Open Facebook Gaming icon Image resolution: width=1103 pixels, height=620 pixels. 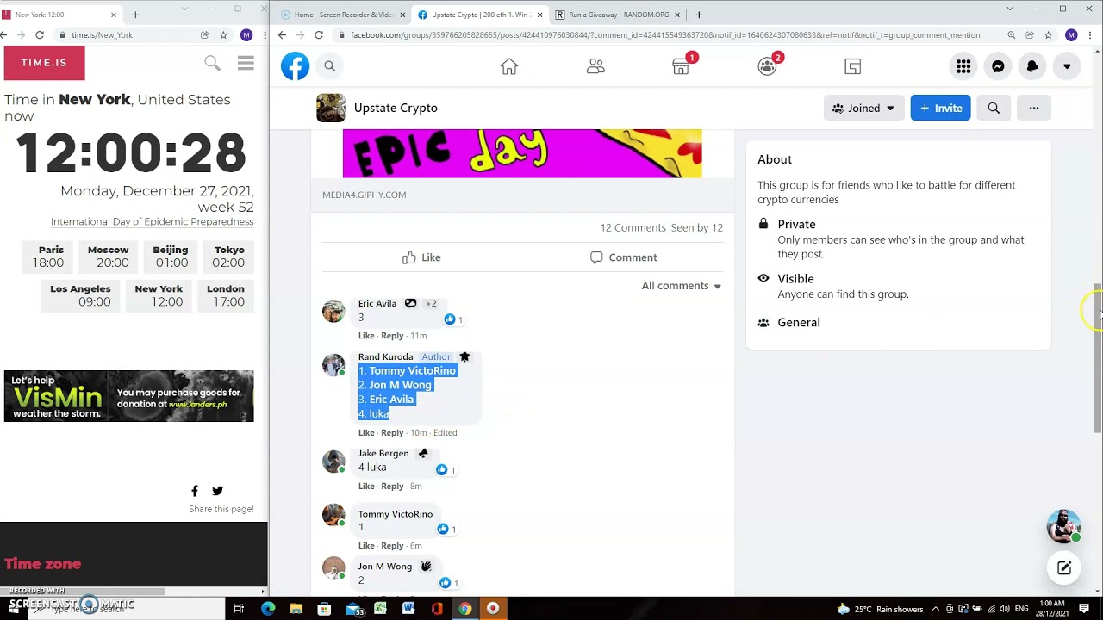pyautogui.click(x=853, y=66)
